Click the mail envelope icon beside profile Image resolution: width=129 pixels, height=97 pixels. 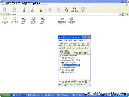pos(85,53)
